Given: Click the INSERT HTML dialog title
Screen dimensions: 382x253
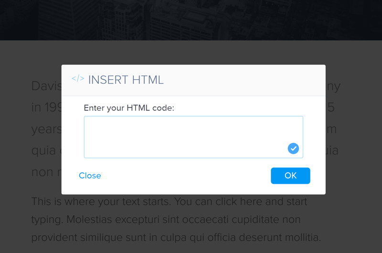Looking at the screenshot, I should coord(126,80).
